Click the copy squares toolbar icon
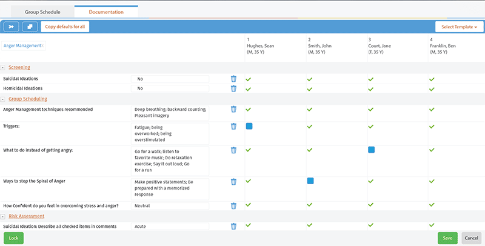 30,27
